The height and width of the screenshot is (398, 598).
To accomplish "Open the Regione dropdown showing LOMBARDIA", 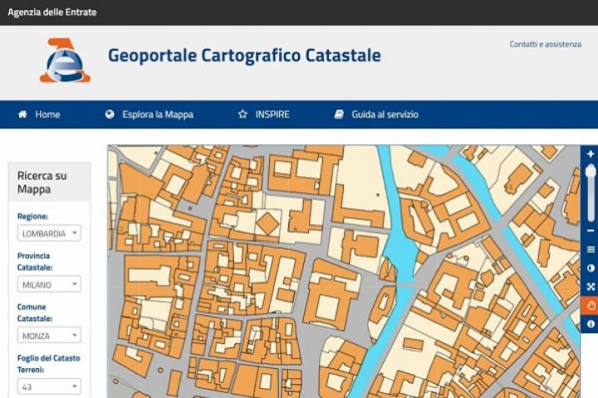I will pyautogui.click(x=49, y=233).
